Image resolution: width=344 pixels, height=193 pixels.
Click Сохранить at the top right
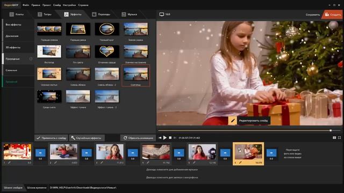tap(313, 14)
